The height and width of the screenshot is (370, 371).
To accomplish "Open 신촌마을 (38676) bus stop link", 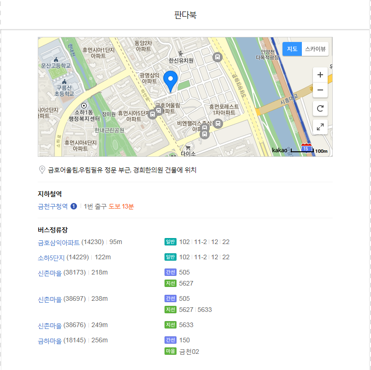I will [x=49, y=325].
